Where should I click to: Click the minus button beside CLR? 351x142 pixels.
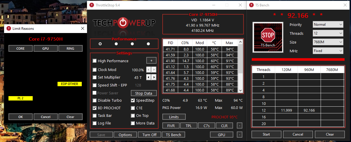click(239, 126)
